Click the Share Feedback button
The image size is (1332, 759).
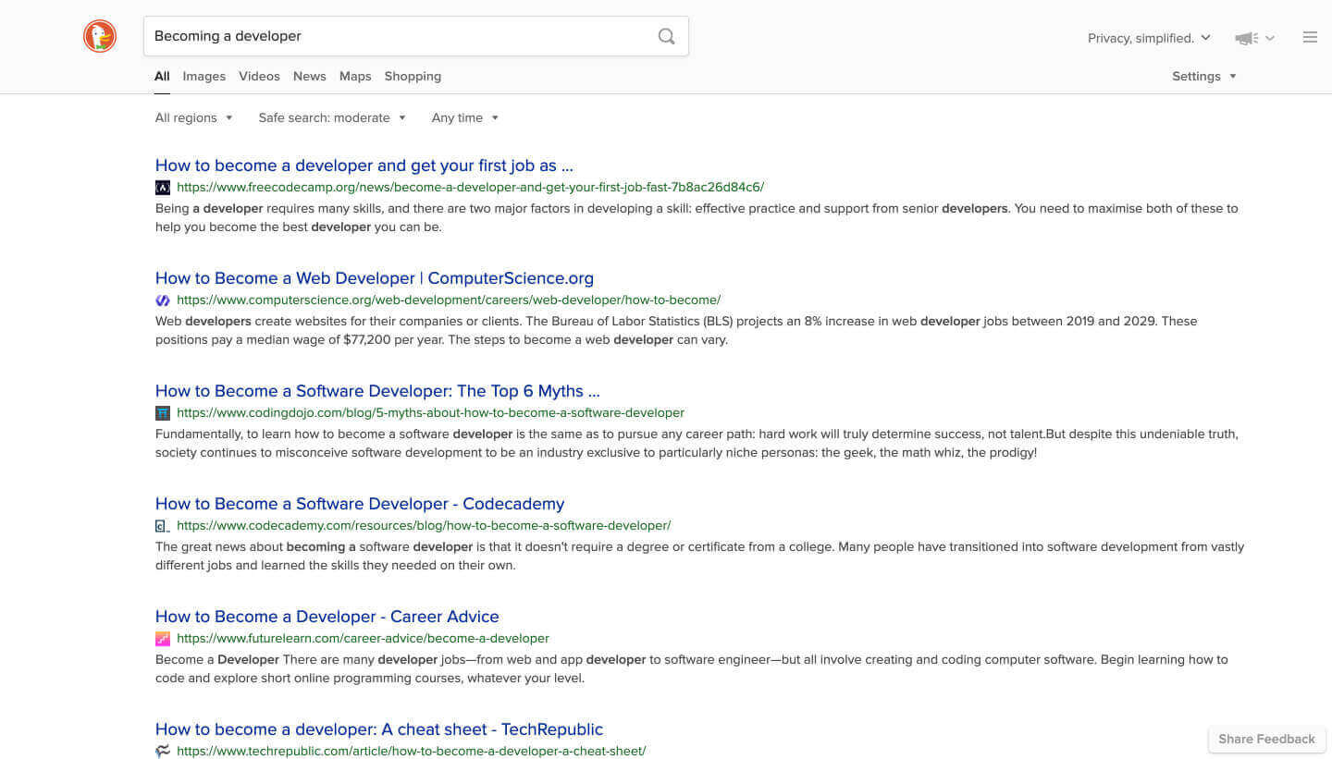[1266, 739]
